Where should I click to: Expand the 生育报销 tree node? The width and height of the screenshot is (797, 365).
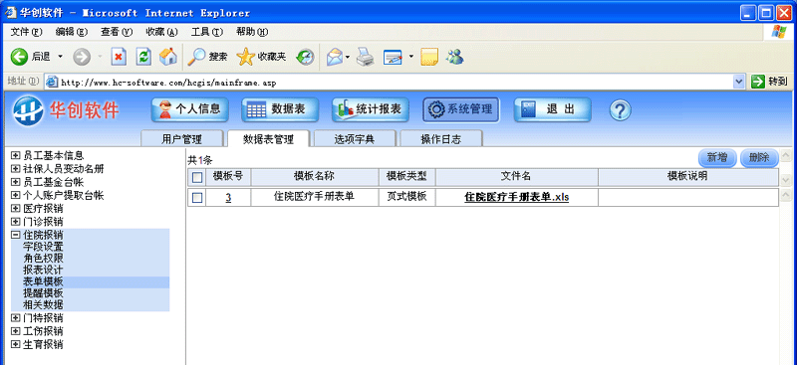click(x=15, y=345)
